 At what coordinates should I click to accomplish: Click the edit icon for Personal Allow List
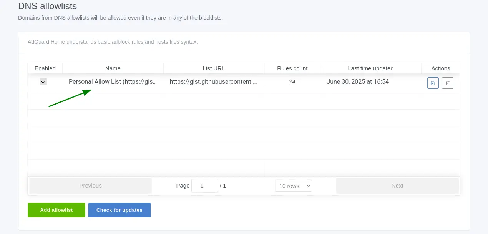tap(433, 83)
